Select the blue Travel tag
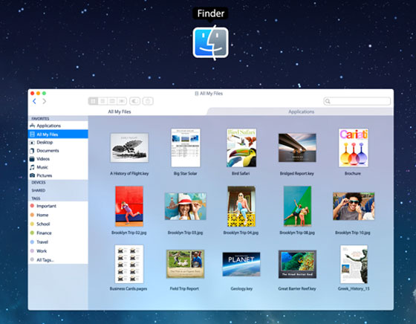The image size is (416, 324). pyautogui.click(x=58, y=242)
